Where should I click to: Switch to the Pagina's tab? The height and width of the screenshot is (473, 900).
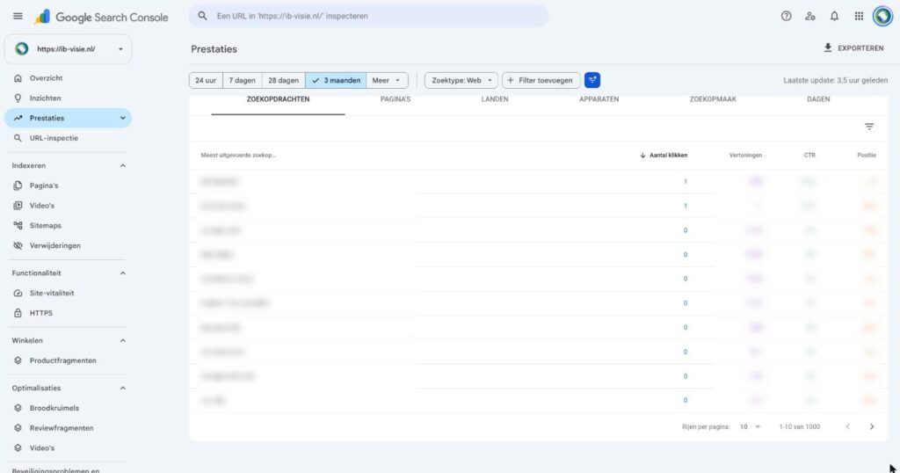(396, 99)
